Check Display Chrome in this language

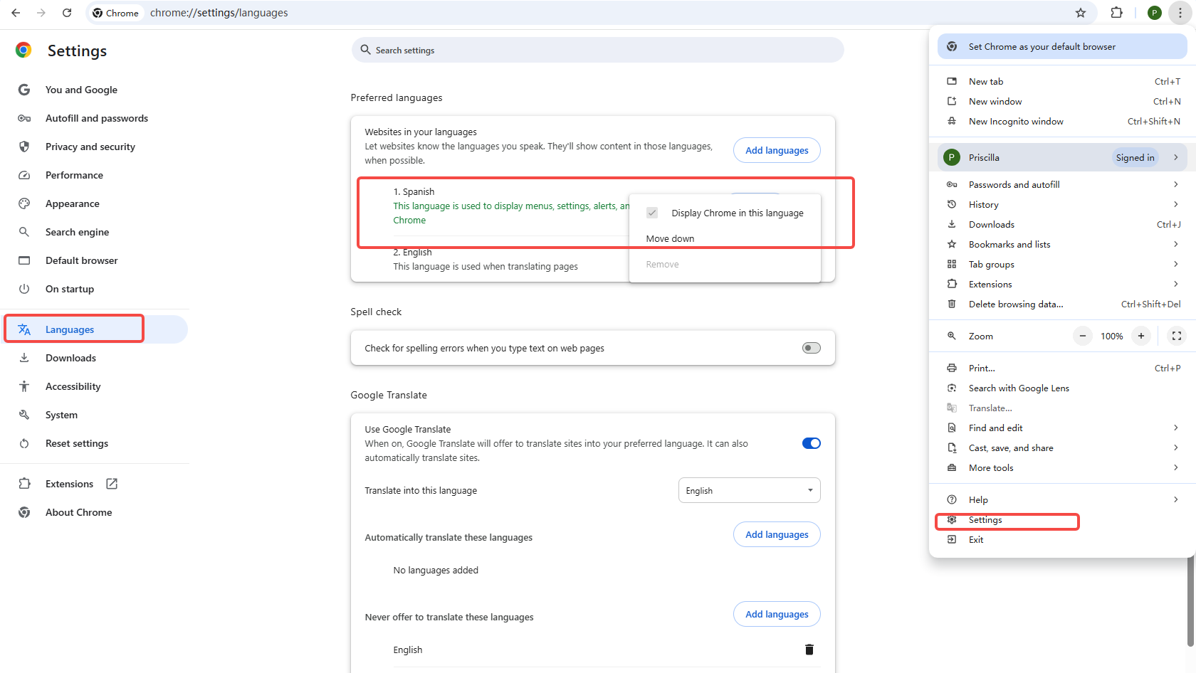(x=652, y=212)
